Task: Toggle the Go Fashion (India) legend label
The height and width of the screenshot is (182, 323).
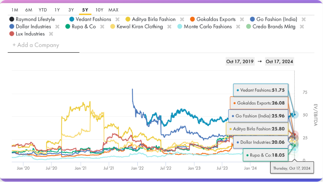Action: point(277,19)
